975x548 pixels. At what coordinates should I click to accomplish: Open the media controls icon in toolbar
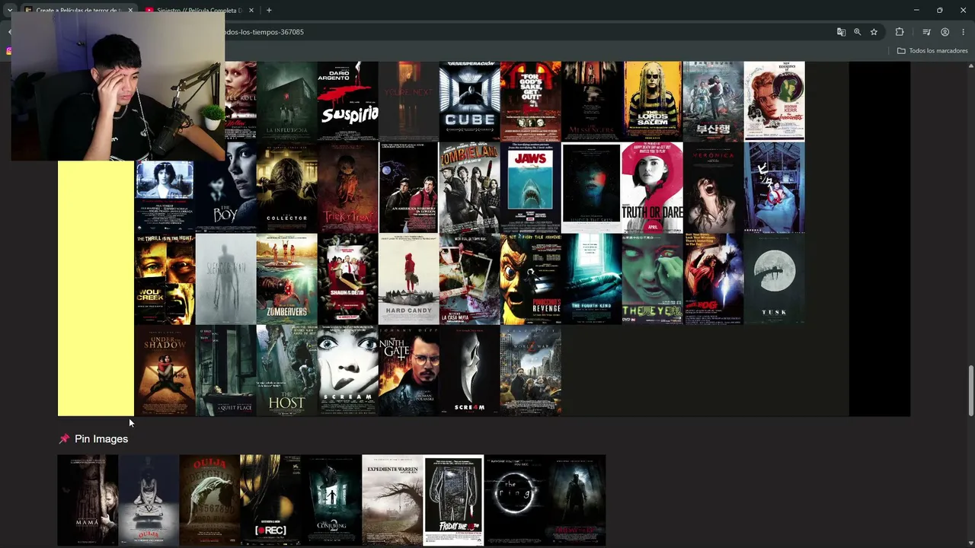[926, 32]
